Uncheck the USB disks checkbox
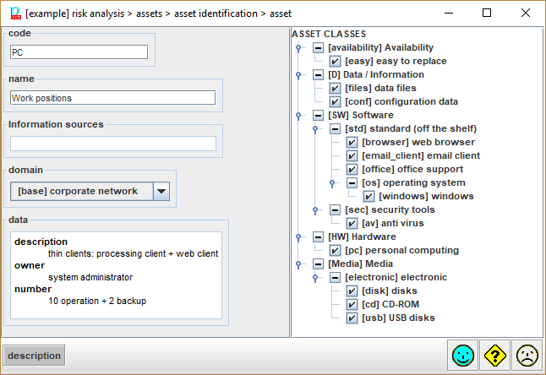Screen dimensions: 546x375 click(352, 318)
